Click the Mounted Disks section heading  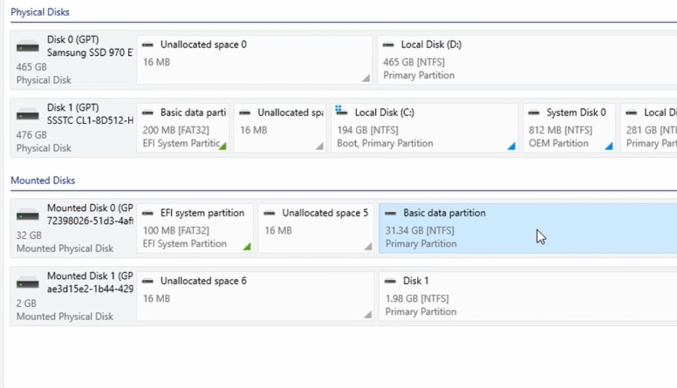pyautogui.click(x=43, y=180)
